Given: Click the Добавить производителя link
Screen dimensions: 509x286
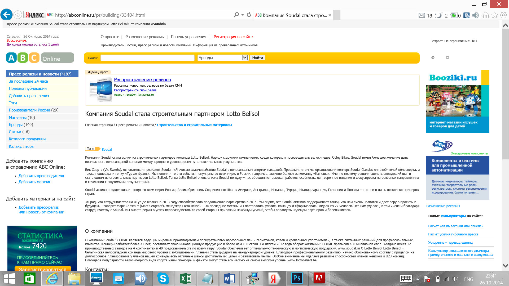Looking at the screenshot, I should 41,176.
